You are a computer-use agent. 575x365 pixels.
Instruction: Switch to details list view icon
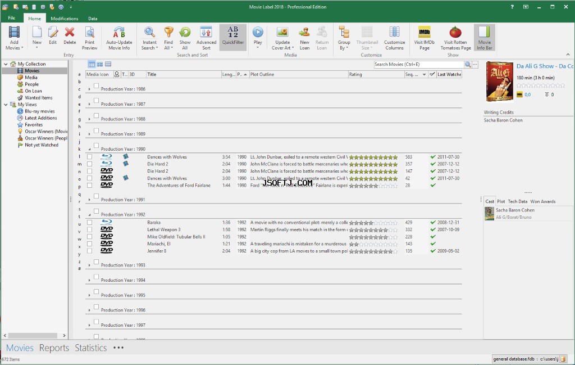pos(92,64)
